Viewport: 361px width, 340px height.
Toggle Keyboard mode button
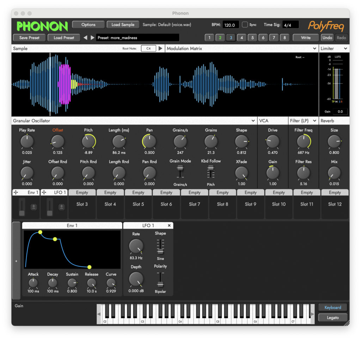[333, 307]
